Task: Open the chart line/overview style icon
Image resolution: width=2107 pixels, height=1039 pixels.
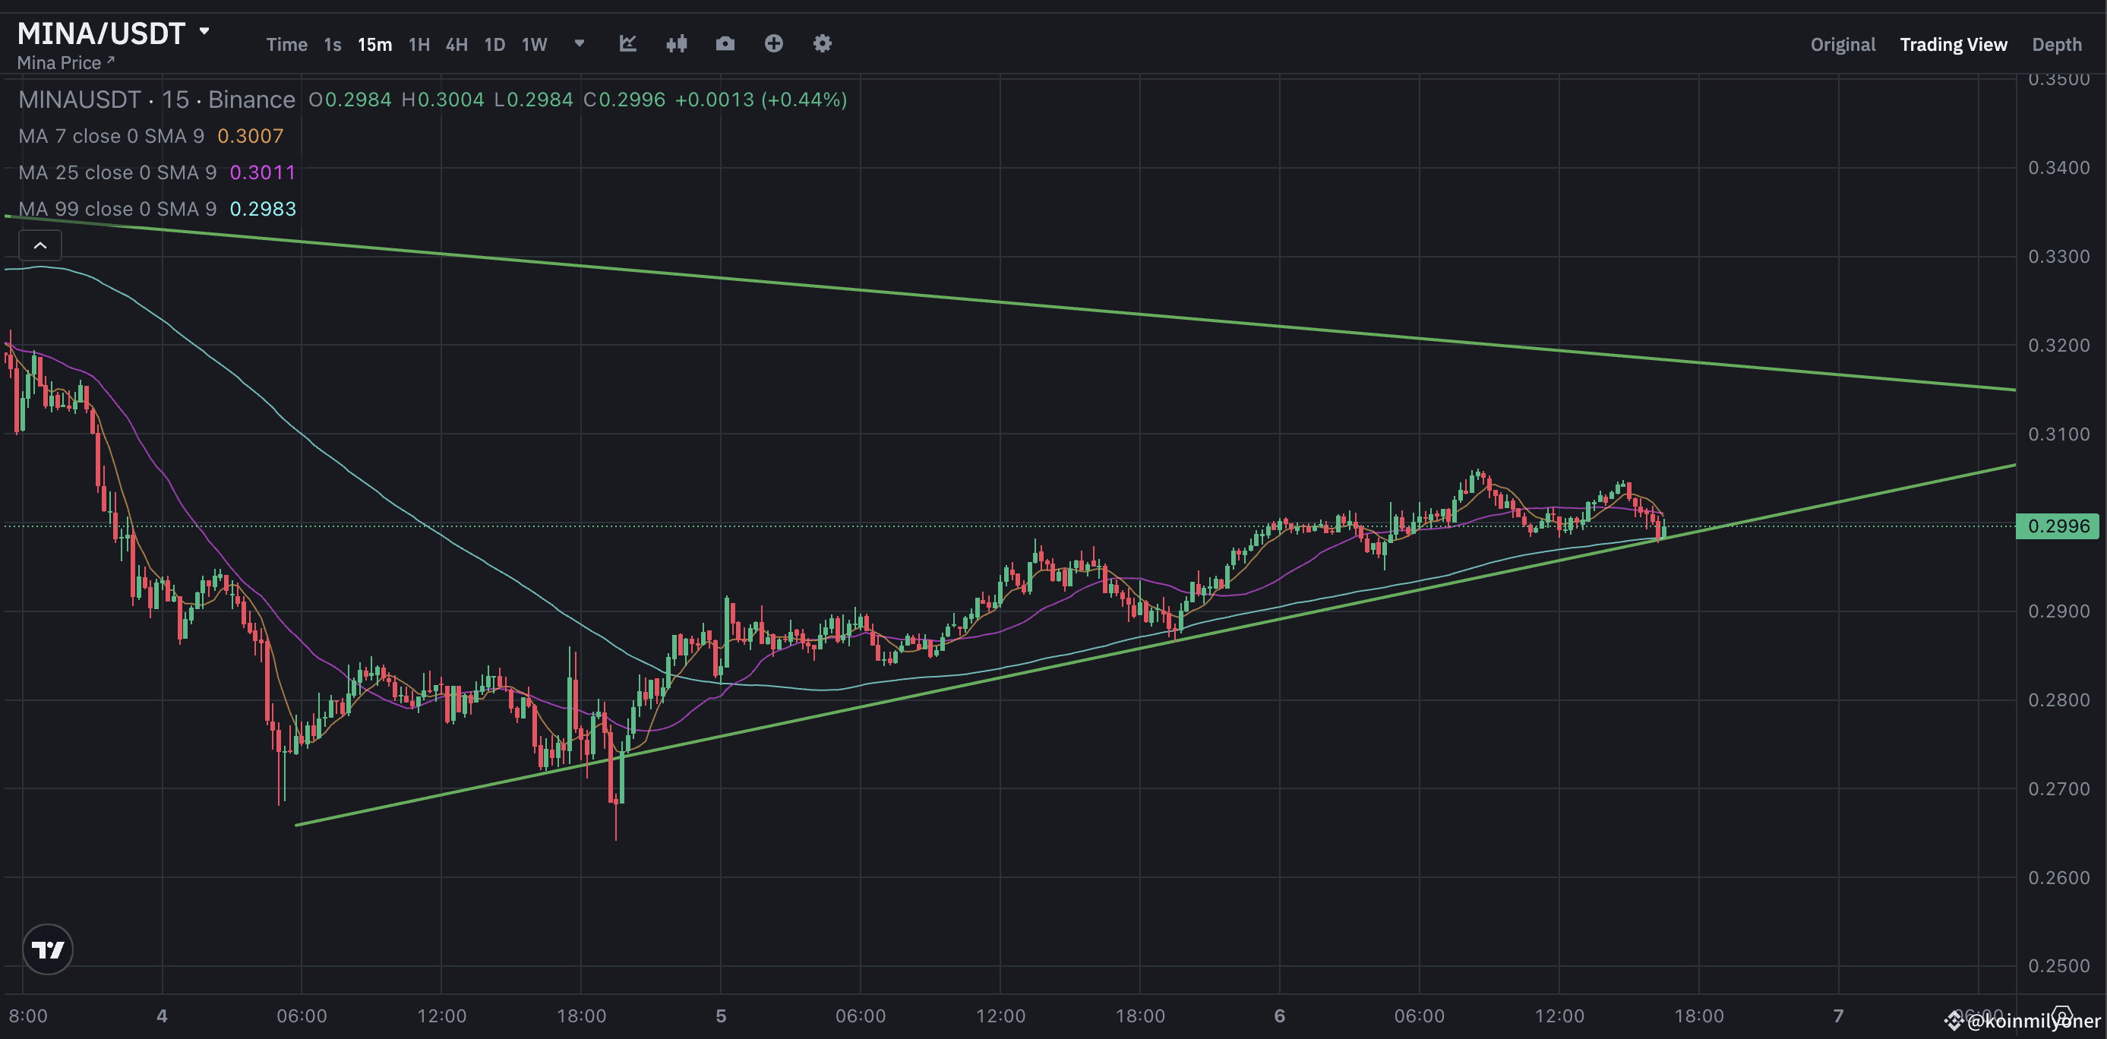Action: [627, 43]
